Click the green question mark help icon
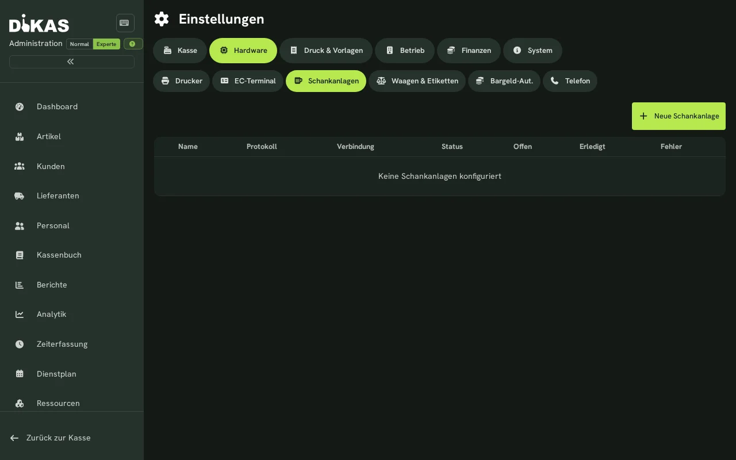 (x=133, y=44)
